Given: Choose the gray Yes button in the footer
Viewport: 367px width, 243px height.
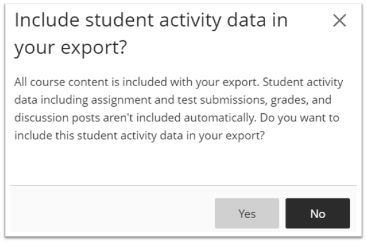Looking at the screenshot, I should tap(247, 214).
